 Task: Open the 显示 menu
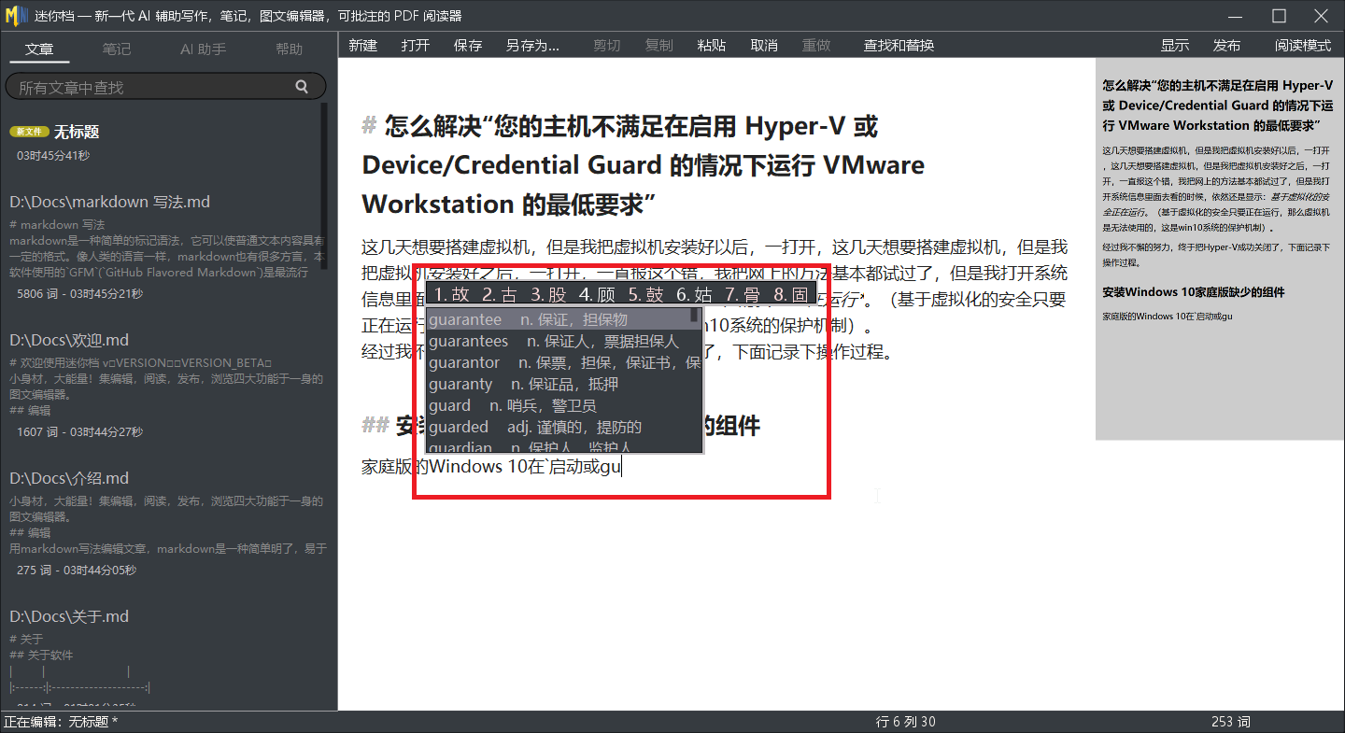[1175, 45]
